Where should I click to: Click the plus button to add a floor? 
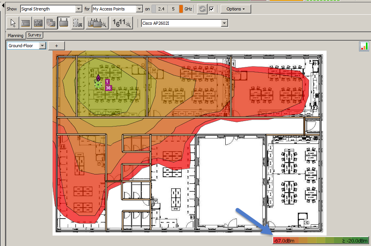tap(56, 45)
